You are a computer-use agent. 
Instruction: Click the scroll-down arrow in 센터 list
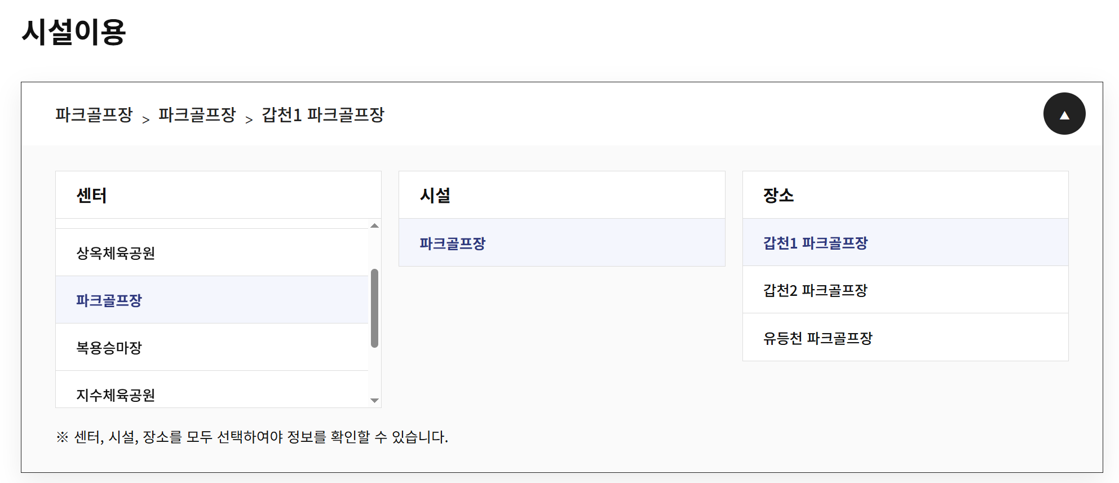[x=374, y=401]
